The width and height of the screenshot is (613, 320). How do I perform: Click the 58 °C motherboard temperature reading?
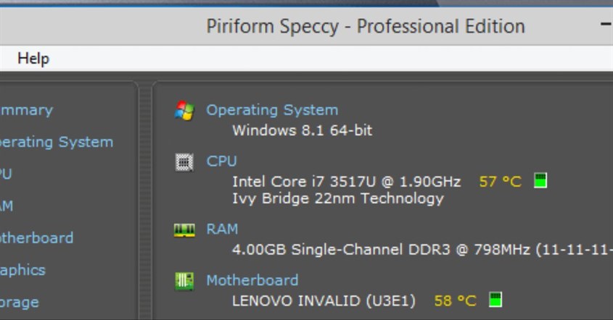[x=456, y=301]
